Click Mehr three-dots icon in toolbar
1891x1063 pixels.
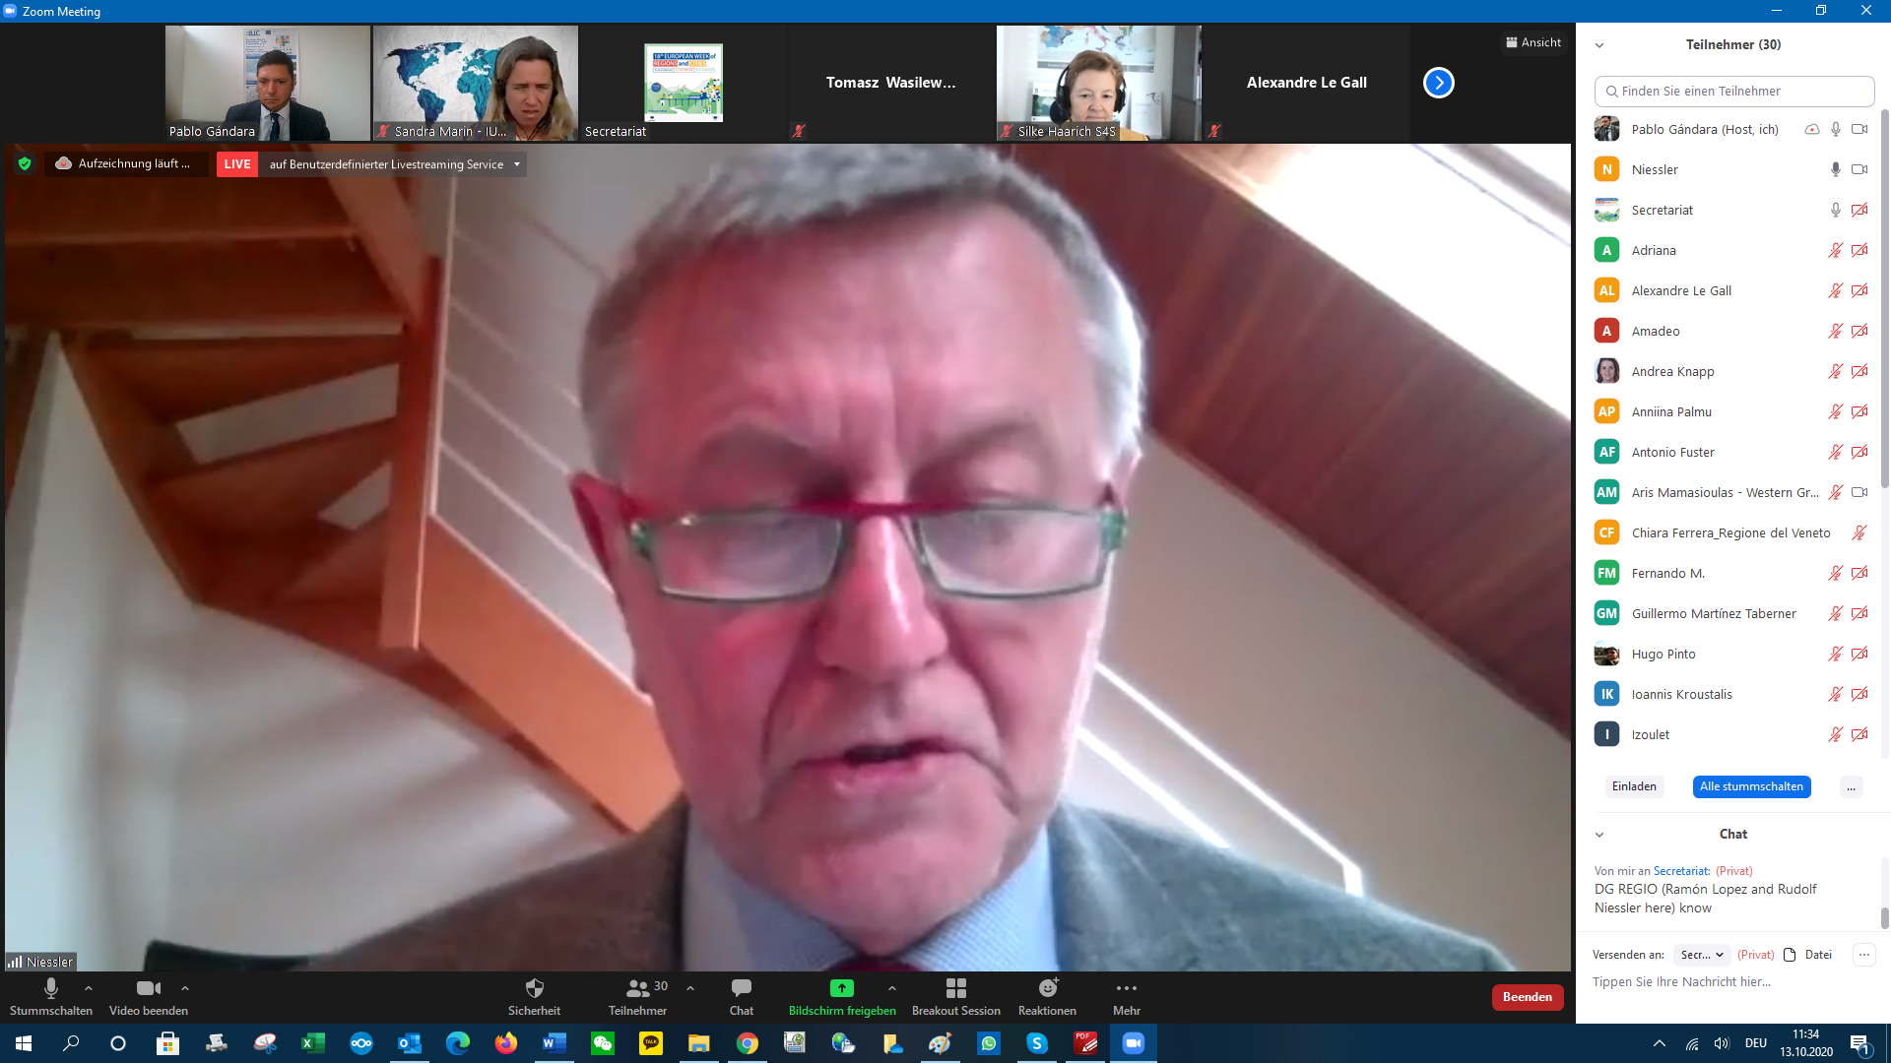click(x=1126, y=988)
